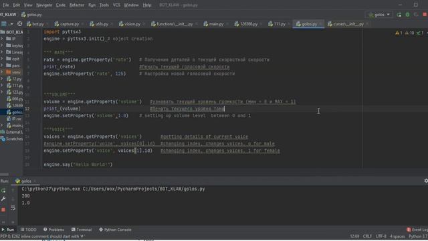The height and width of the screenshot is (241, 428).
Task: Open External Libraries in project tree
Action: 12,132
